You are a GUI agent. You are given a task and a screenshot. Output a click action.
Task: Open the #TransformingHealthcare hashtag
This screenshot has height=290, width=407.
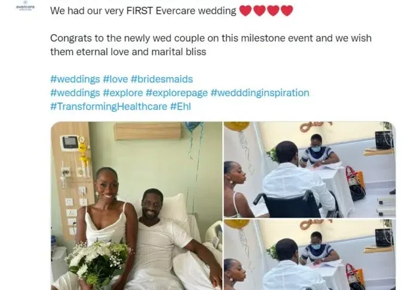(x=109, y=106)
